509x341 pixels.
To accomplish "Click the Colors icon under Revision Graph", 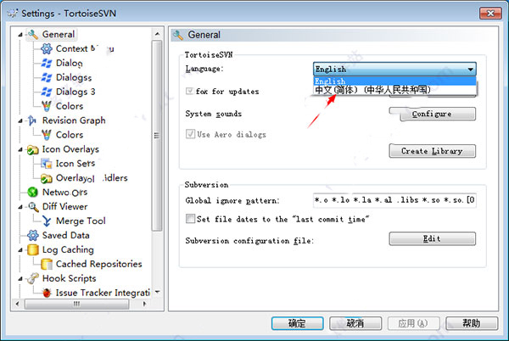I will 47,135.
